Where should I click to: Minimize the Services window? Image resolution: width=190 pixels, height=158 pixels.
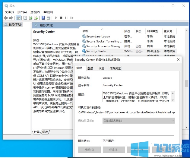(163, 6)
